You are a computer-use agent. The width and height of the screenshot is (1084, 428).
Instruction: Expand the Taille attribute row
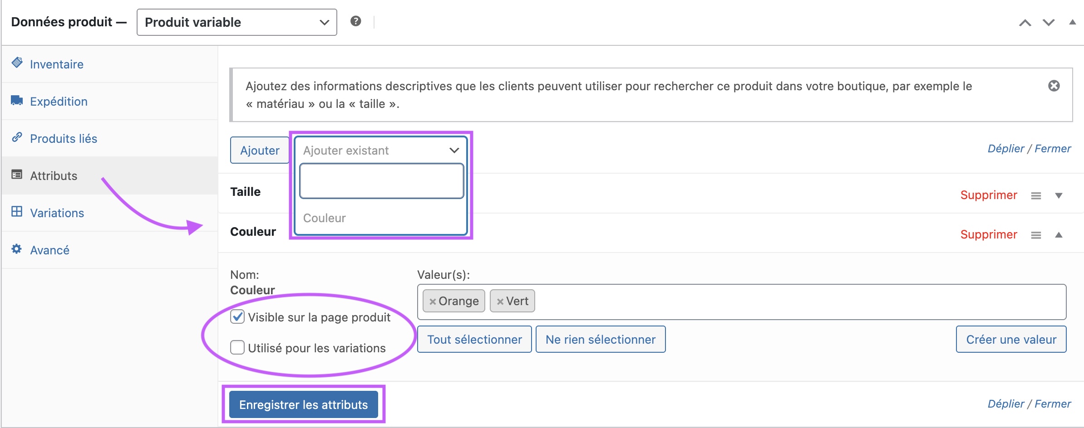click(x=1059, y=196)
